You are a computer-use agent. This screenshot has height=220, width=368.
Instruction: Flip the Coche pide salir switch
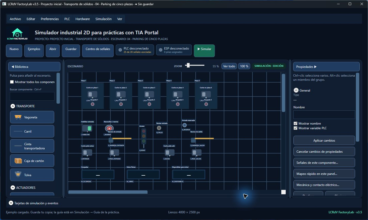coord(170,152)
